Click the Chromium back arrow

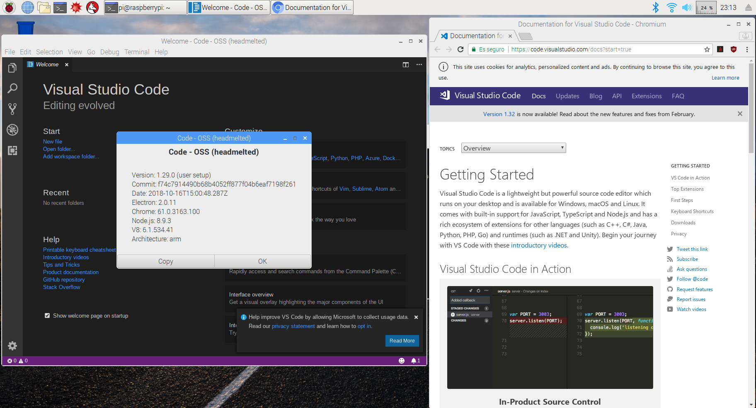coord(437,49)
